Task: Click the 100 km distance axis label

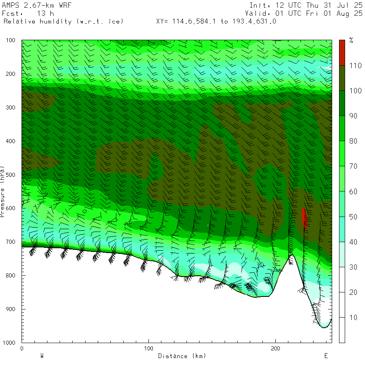Action: (x=148, y=348)
